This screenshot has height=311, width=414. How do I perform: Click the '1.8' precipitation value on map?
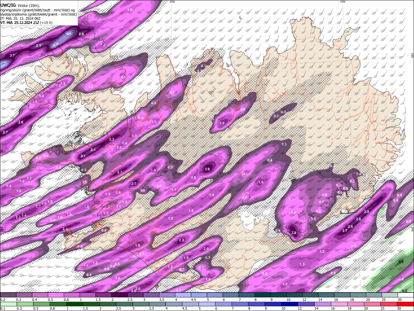261,182
